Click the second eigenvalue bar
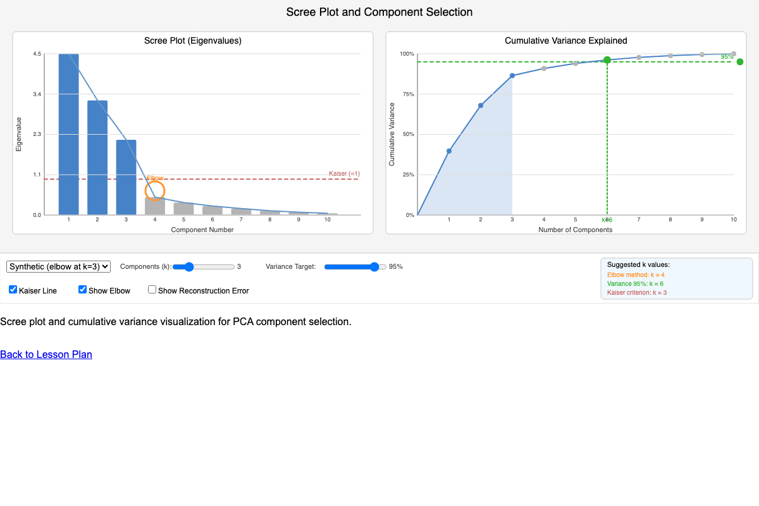759x506 pixels. click(x=97, y=157)
